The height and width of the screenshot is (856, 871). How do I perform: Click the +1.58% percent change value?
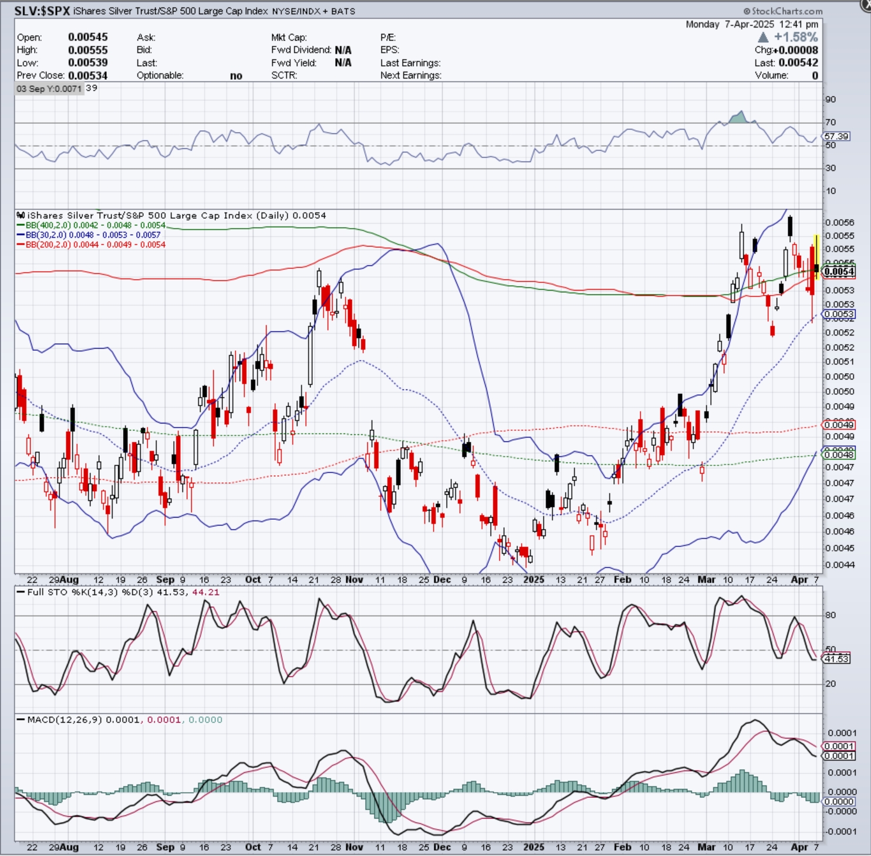pos(796,37)
